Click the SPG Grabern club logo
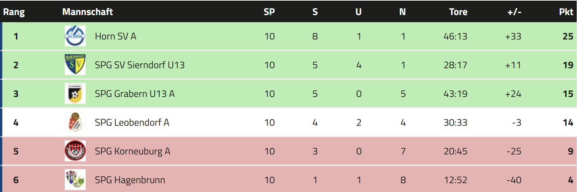This screenshot has width=577, height=192. 75,93
